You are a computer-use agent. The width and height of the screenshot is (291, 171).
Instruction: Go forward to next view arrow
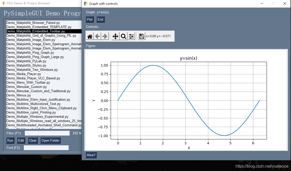[105, 36]
